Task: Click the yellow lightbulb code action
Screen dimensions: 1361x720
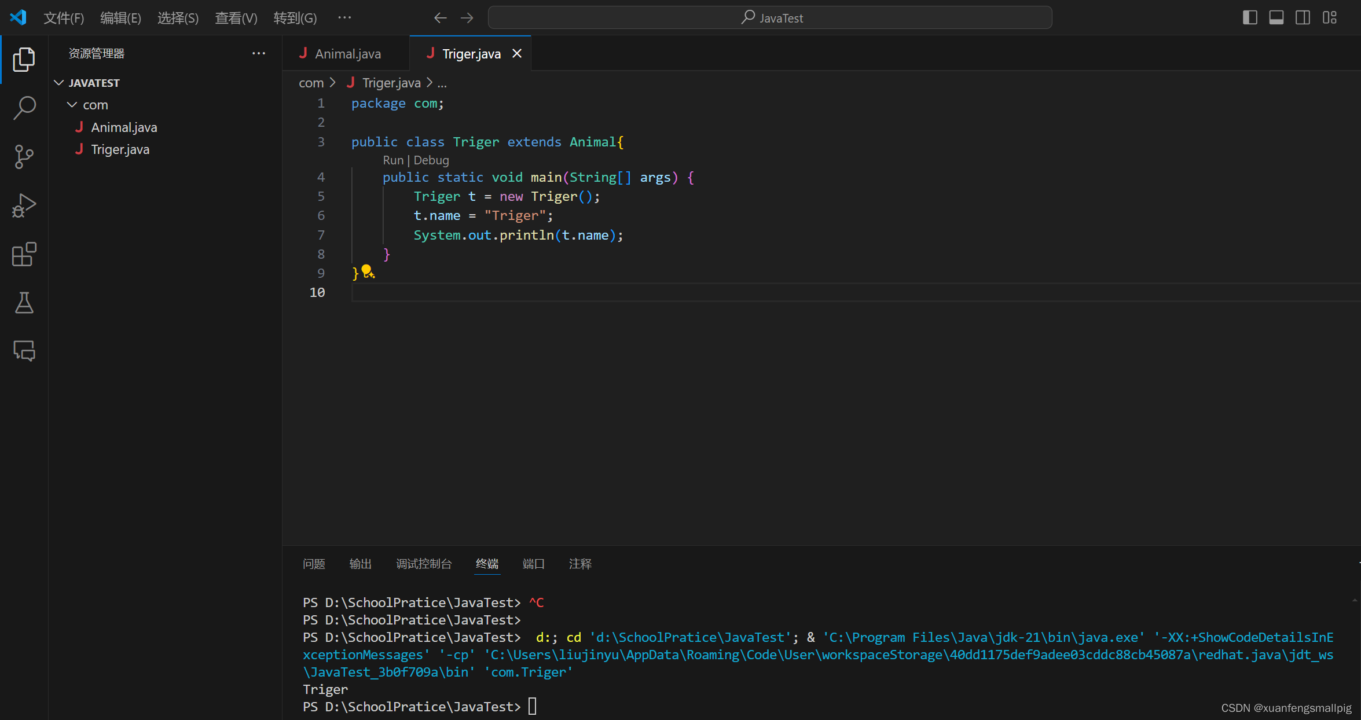Action: click(x=368, y=271)
